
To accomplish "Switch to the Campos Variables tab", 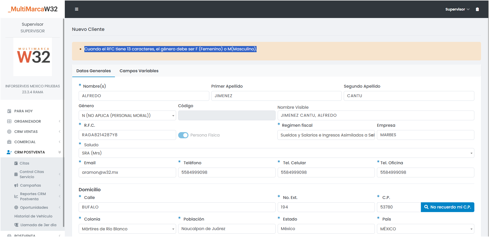I will (x=139, y=71).
